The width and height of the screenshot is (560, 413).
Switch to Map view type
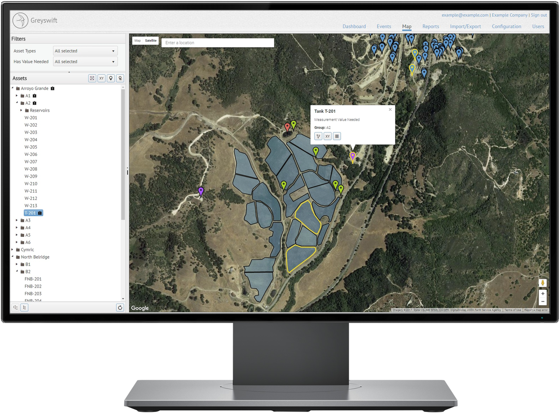137,41
